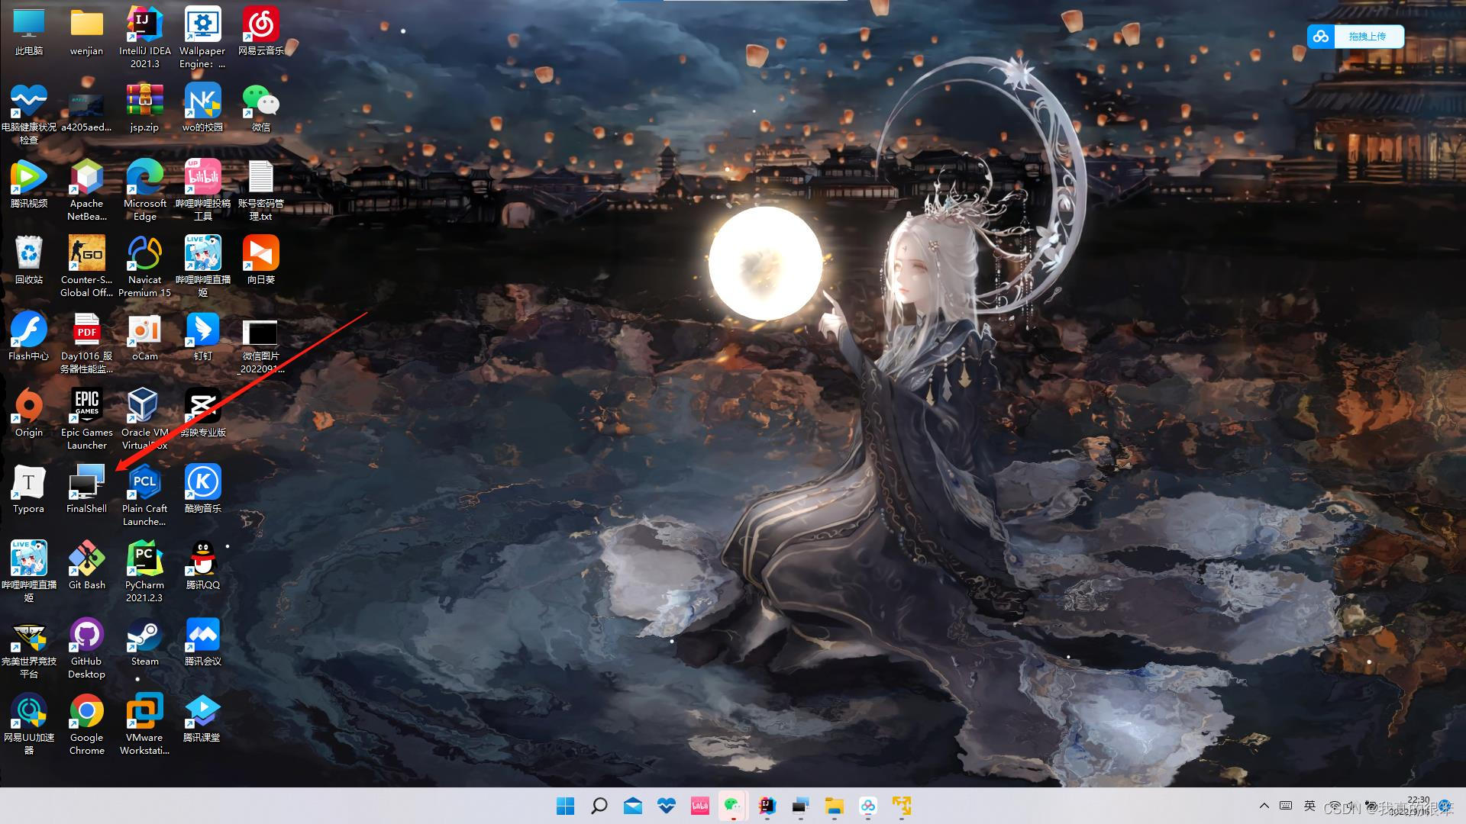Select the wenjian folder icon

[86, 33]
